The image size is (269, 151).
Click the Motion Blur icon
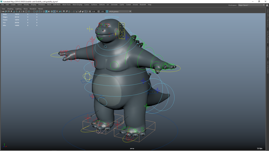(x=67, y=11)
